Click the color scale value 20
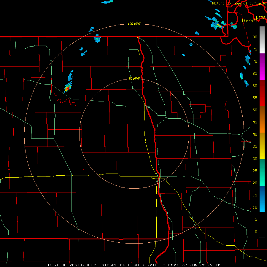Image resolution: width=267 pixels, height=267 pixels. pos(255,183)
